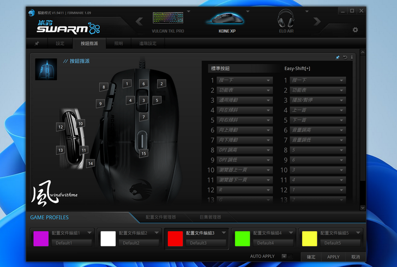Select the Vulcan TKL Pro keyboard device
This screenshot has width=397, height=267.
click(x=168, y=22)
